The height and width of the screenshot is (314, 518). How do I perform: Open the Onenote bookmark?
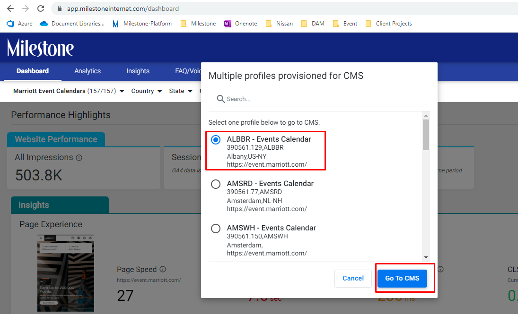click(x=240, y=24)
